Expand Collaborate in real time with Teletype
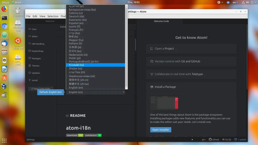Image resolution: width=258 pixels, height=145 pixels. pos(191,74)
